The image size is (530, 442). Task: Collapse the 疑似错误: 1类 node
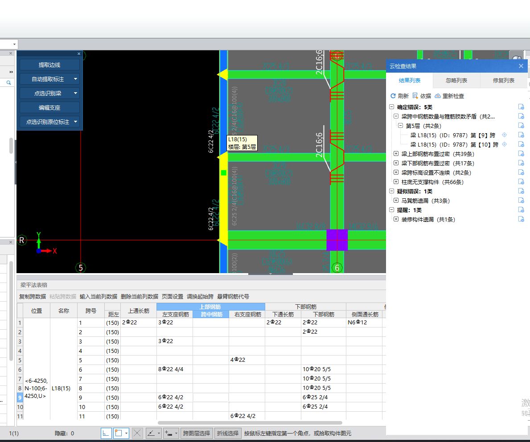pyautogui.click(x=391, y=191)
